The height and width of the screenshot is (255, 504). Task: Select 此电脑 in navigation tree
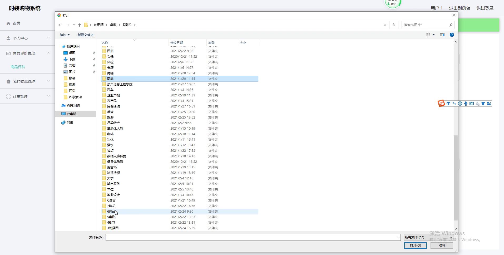(x=71, y=114)
